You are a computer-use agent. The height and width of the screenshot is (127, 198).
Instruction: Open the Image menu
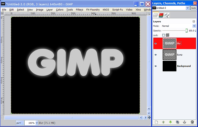click(40, 10)
